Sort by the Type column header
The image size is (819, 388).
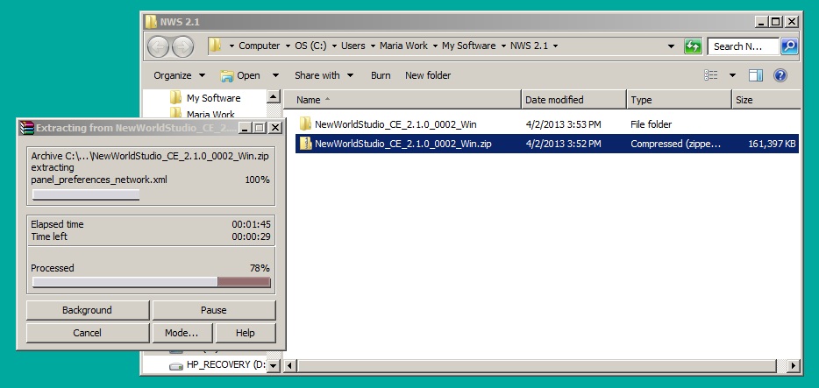click(679, 100)
